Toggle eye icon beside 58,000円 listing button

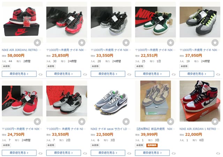pyautogui.click(x=40, y=74)
